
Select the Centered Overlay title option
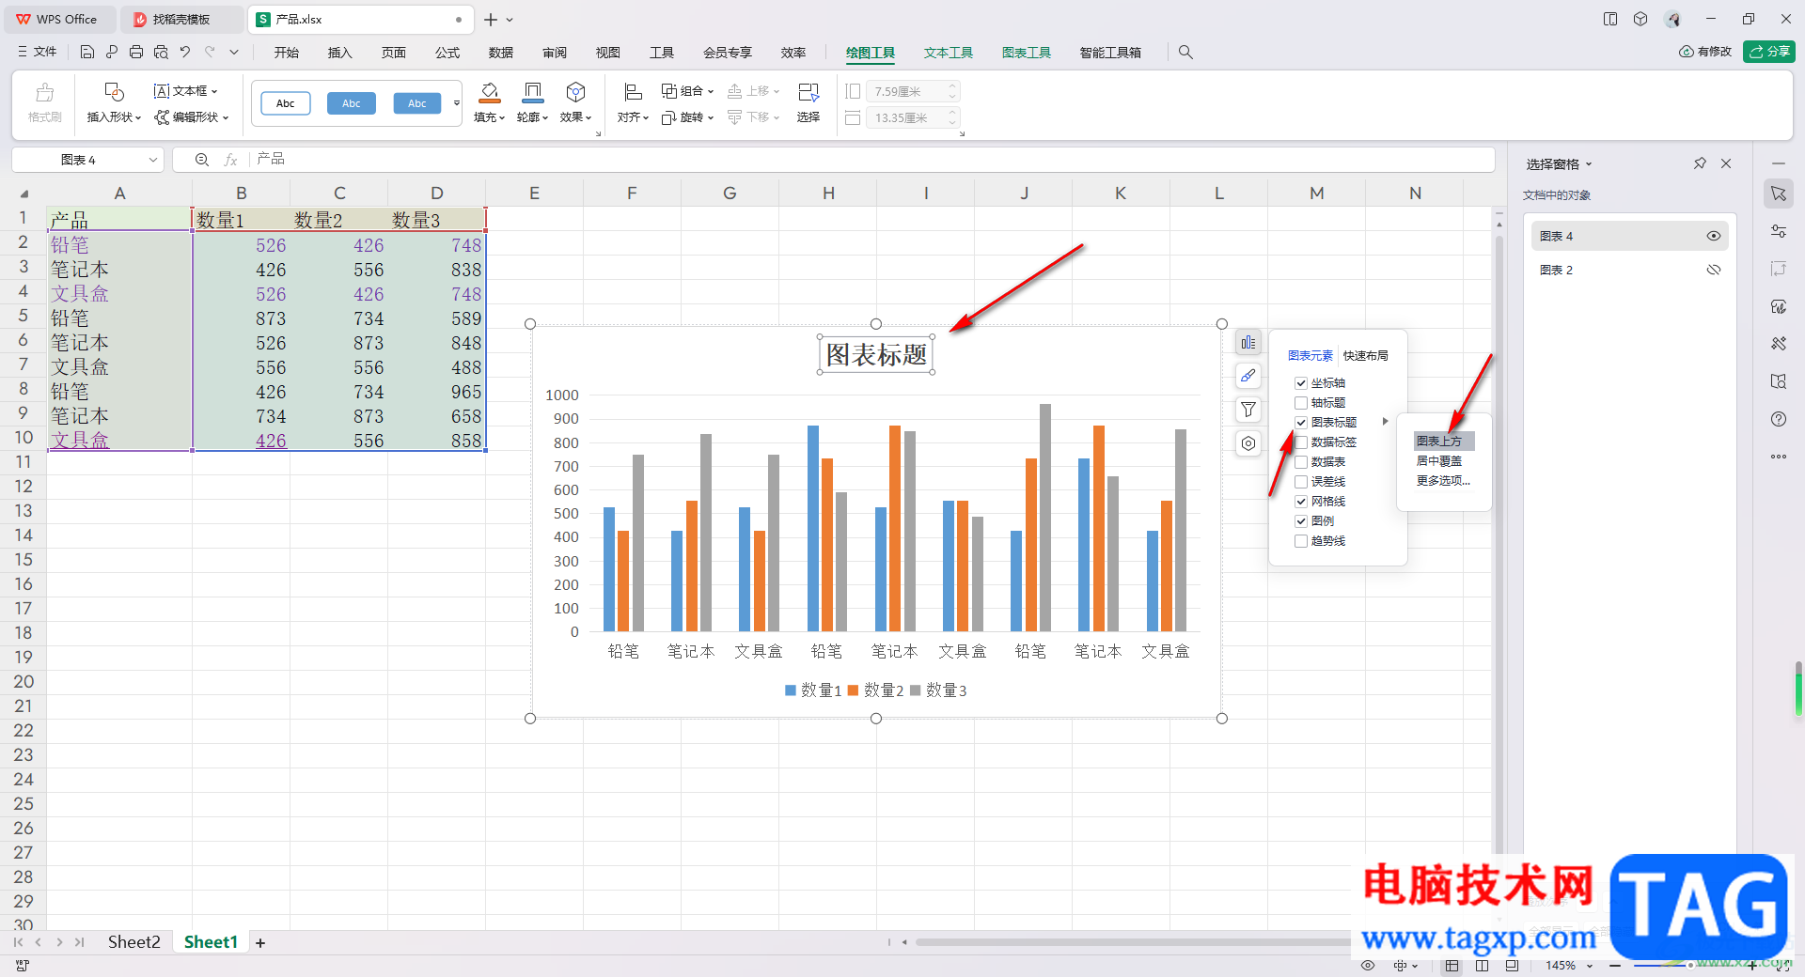click(x=1439, y=461)
